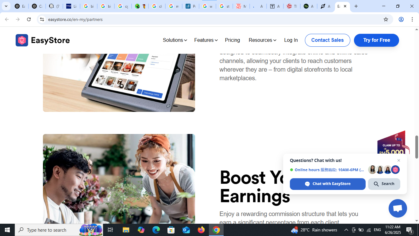Viewport: 419px width, 236px height.
Task: Open the Solutions dropdown menu
Action: [175, 40]
